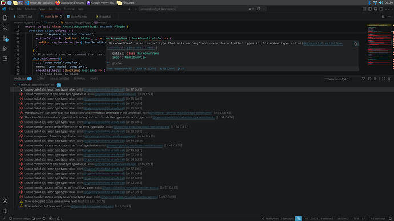
Task: Open the Extensions view
Action: (5, 59)
